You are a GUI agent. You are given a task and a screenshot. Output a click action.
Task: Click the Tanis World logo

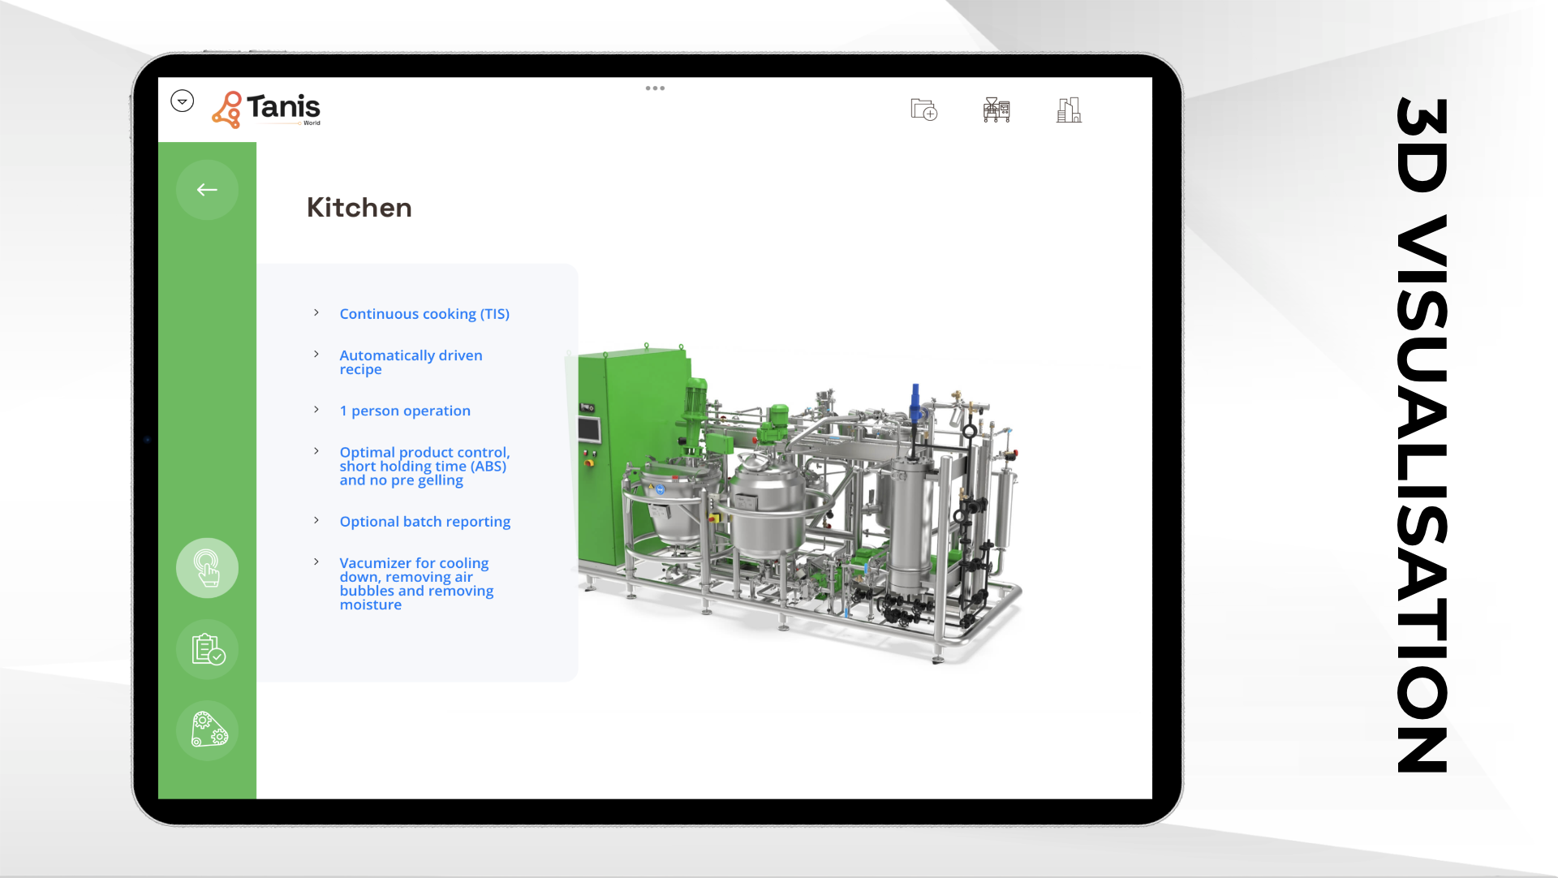pyautogui.click(x=267, y=109)
